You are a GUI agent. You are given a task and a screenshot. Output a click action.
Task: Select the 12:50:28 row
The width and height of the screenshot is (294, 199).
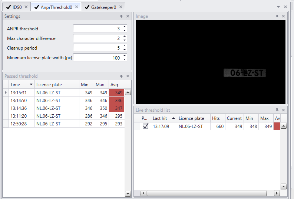pyautogui.click(x=63, y=124)
